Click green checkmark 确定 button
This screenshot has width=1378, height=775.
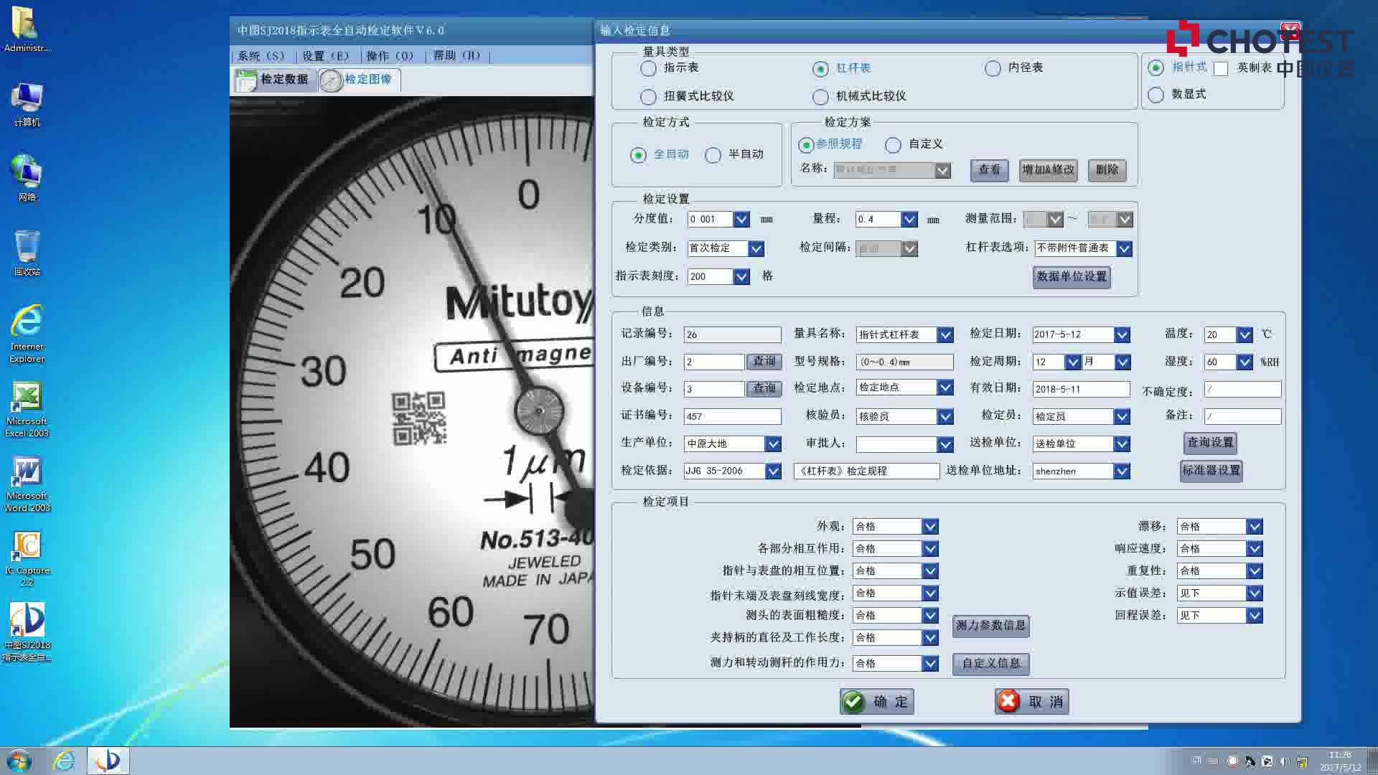click(876, 701)
